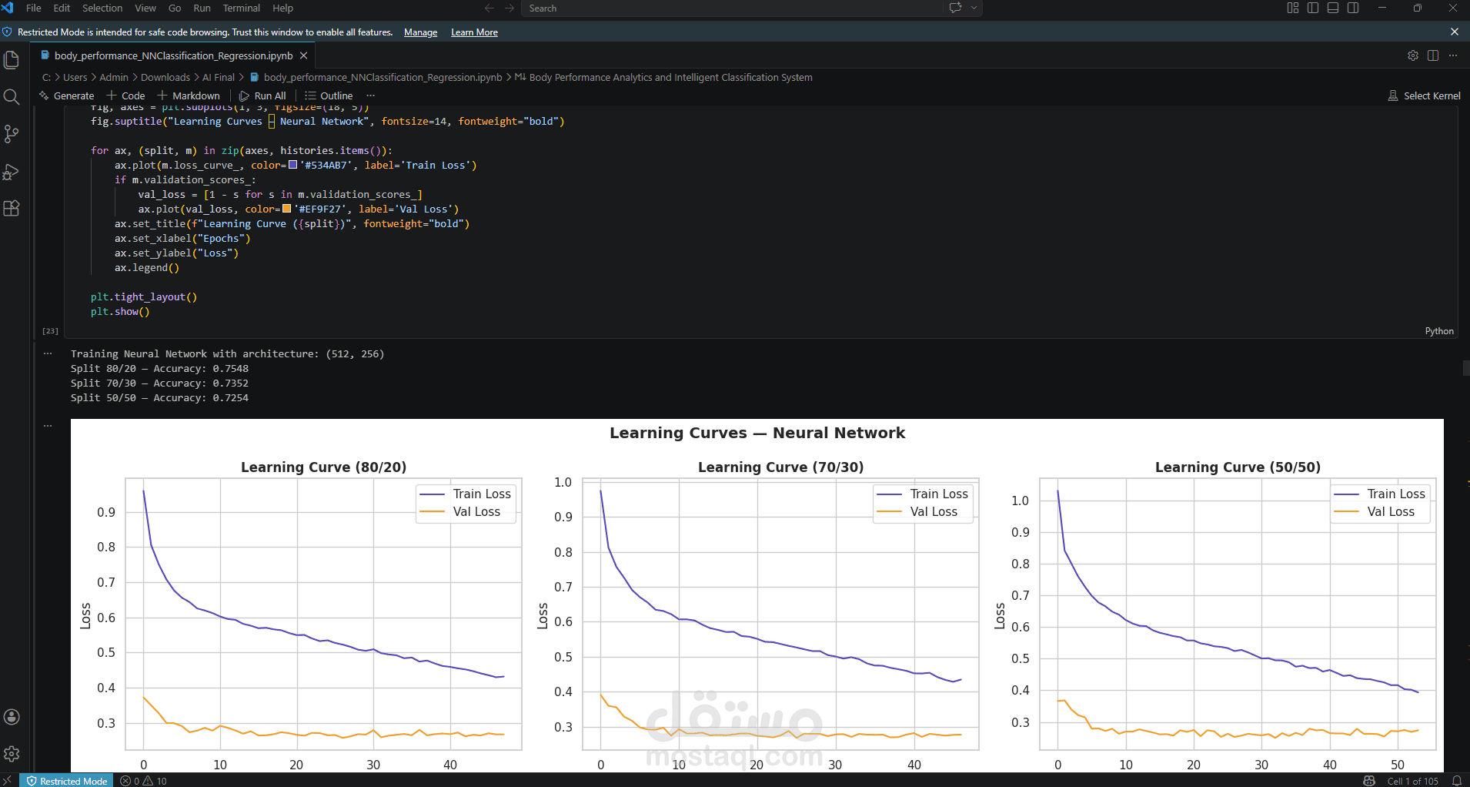
Task: Toggle the bottom panel
Action: coord(1333,8)
